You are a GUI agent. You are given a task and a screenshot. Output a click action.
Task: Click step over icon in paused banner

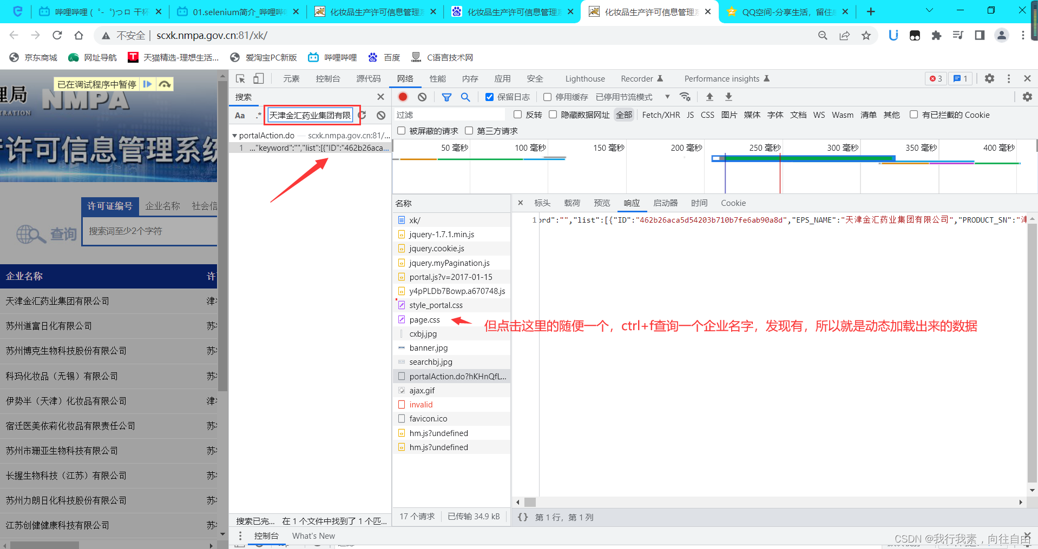click(165, 84)
